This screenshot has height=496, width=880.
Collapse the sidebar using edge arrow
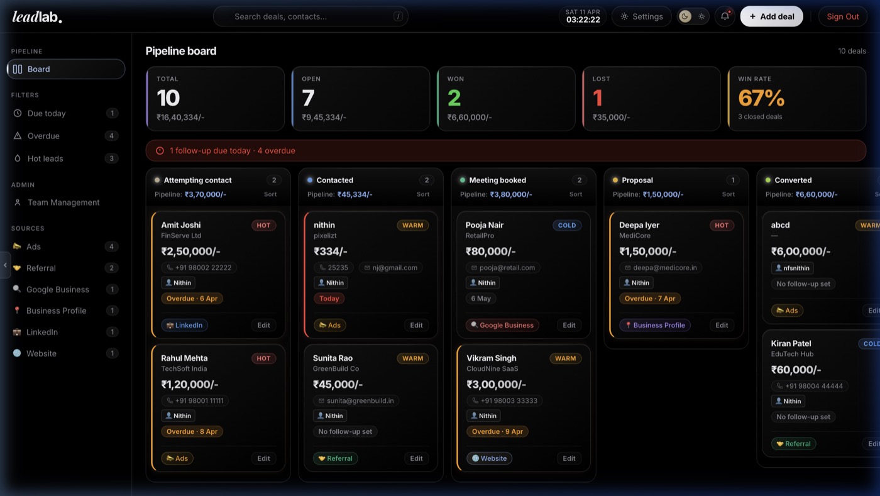(5, 265)
